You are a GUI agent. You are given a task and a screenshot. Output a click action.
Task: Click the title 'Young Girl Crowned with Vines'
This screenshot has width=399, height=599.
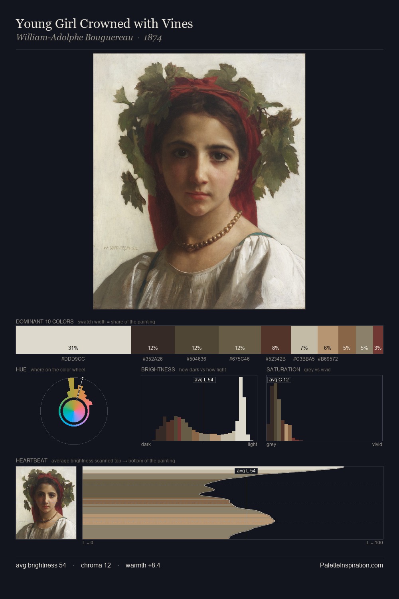click(105, 24)
